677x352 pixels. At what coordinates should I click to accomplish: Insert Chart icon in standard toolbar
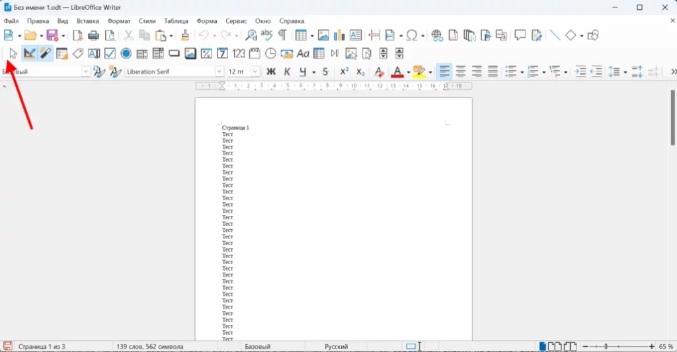[339, 36]
